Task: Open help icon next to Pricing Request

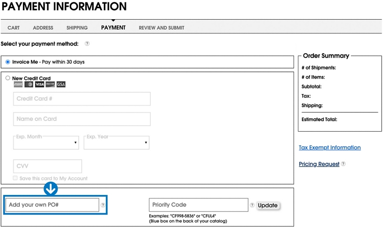Action: point(343,164)
